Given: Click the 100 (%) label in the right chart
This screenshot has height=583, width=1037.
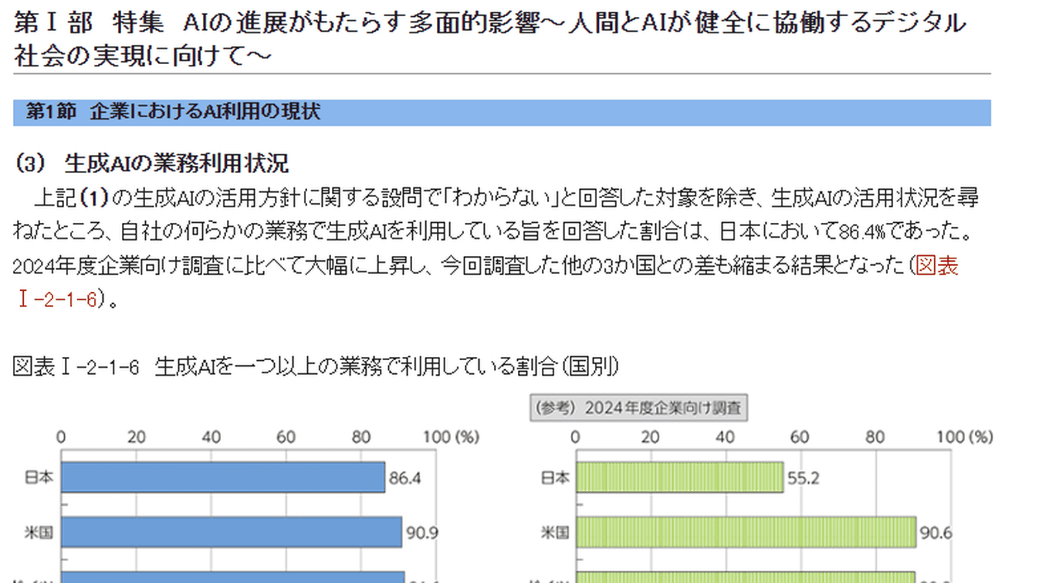Looking at the screenshot, I should point(965,437).
